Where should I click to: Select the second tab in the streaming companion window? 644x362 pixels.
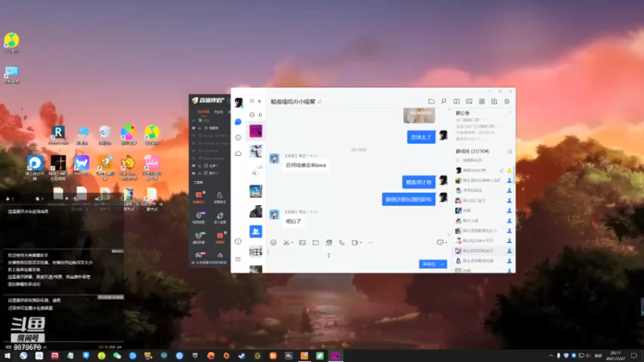coord(218,112)
